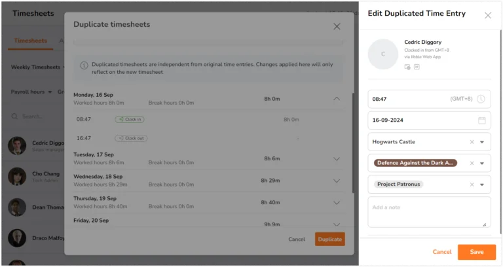Save the duplicated time entry
The height and width of the screenshot is (267, 503).
pyautogui.click(x=476, y=252)
